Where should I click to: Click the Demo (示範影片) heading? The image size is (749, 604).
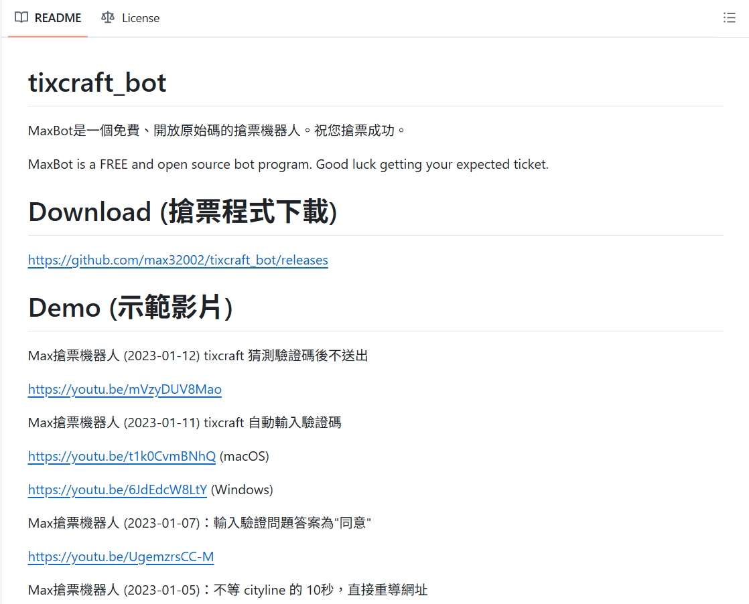[131, 307]
